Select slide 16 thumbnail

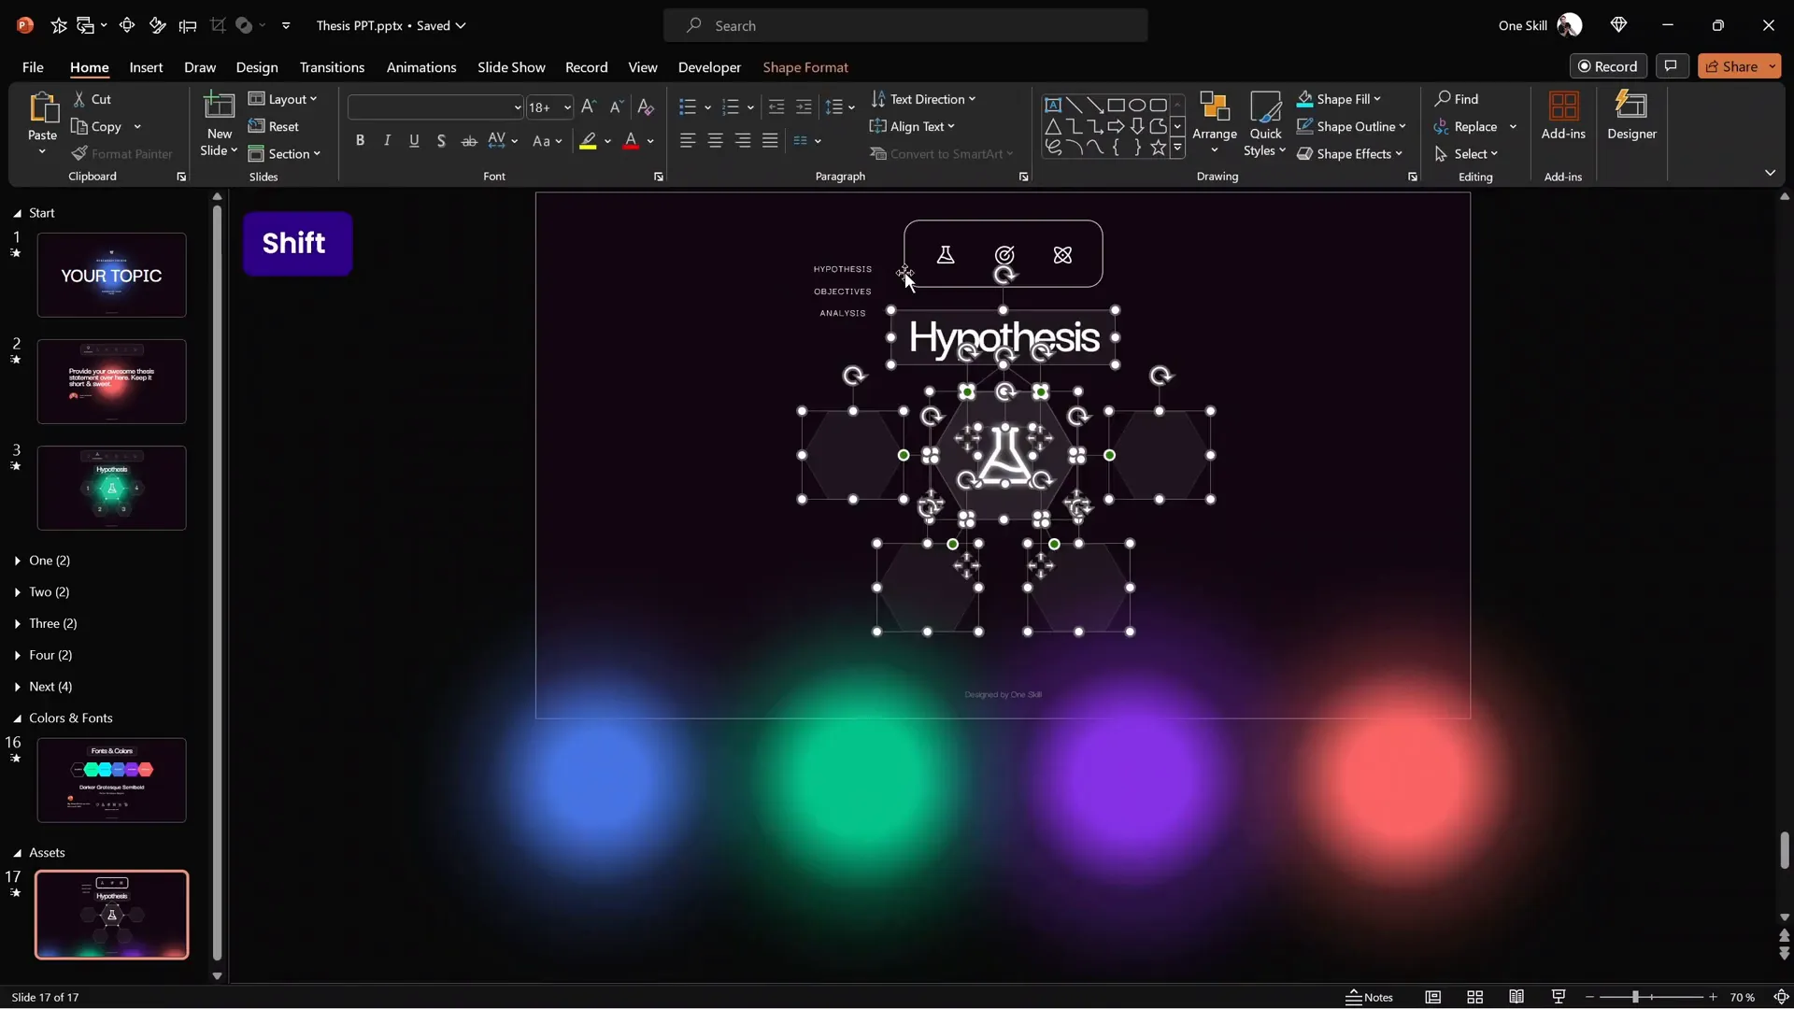coord(111,780)
